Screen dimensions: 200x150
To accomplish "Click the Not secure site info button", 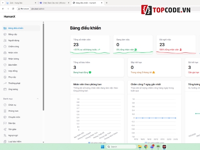I will [24, 9].
